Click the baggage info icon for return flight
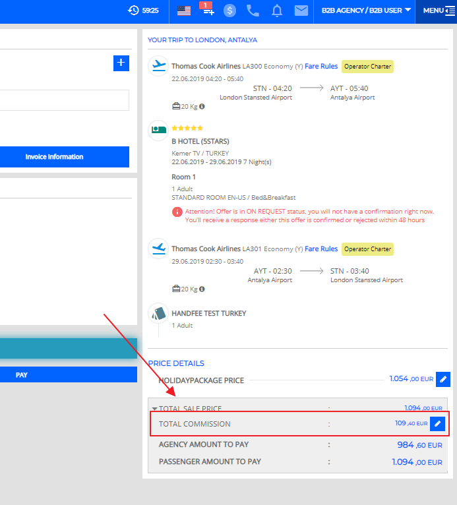 (x=202, y=289)
